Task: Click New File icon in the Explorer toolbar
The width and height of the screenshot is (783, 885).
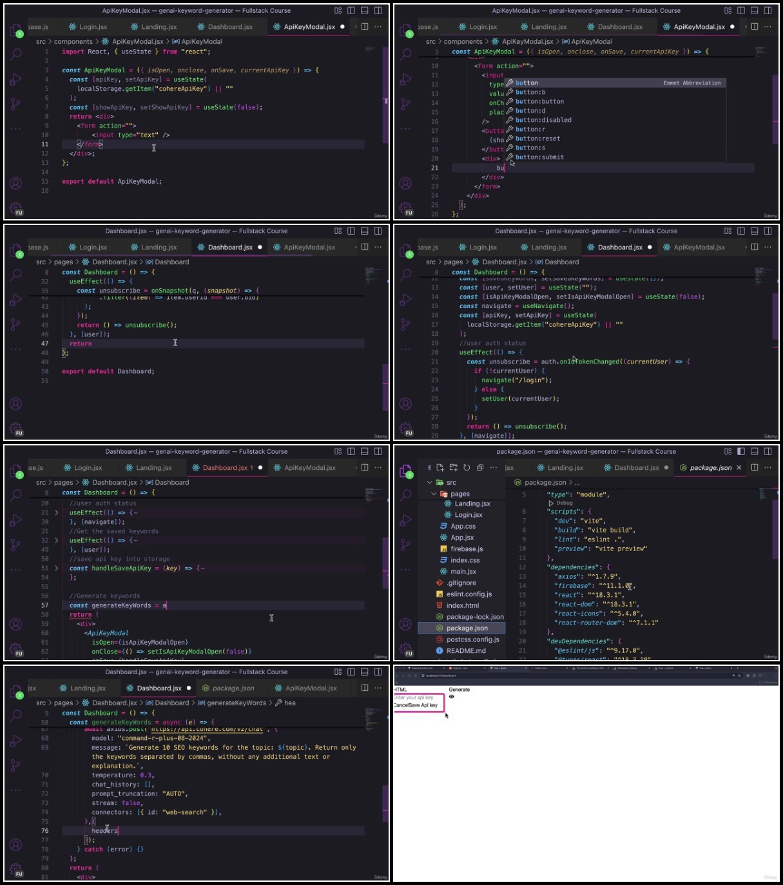Action: tap(440, 468)
